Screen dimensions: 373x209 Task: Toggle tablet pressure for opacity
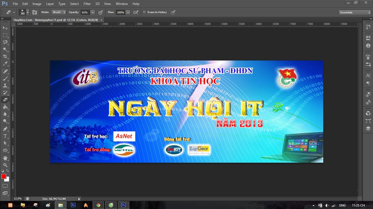pyautogui.click(x=101, y=12)
